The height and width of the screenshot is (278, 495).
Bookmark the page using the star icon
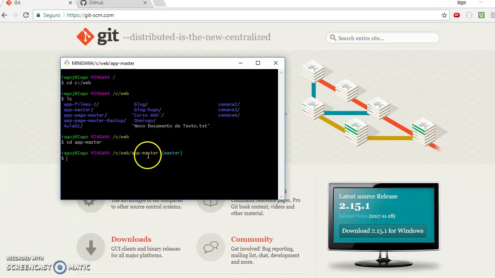(444, 15)
